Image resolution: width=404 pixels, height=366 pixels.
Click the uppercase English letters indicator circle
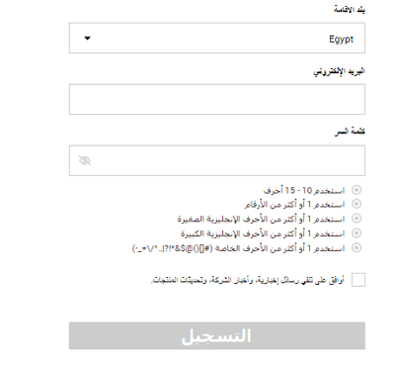(357, 233)
